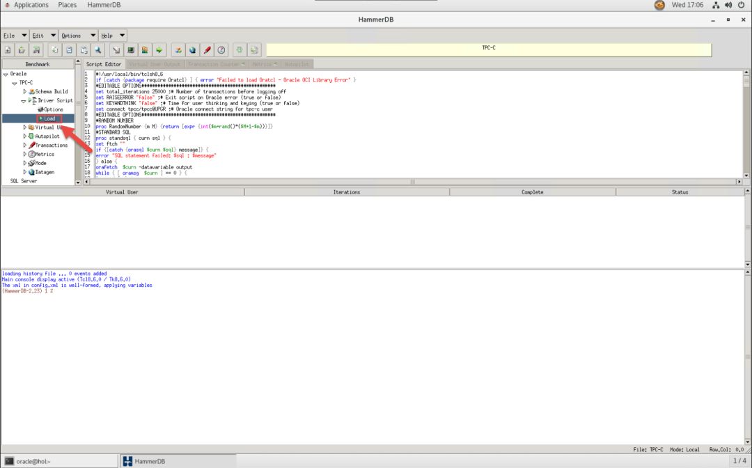The image size is (752, 468).
Task: Open the Help menu in the menu bar
Action: point(107,36)
